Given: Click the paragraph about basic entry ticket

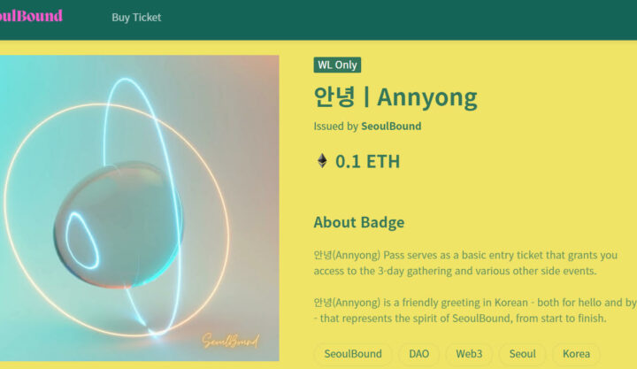Looking at the screenshot, I should pyautogui.click(x=465, y=263).
